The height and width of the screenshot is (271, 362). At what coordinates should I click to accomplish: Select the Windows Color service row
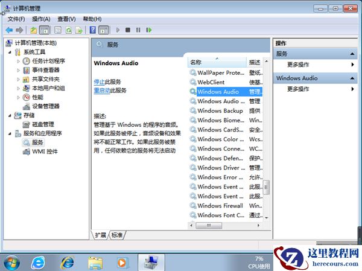click(x=226, y=139)
